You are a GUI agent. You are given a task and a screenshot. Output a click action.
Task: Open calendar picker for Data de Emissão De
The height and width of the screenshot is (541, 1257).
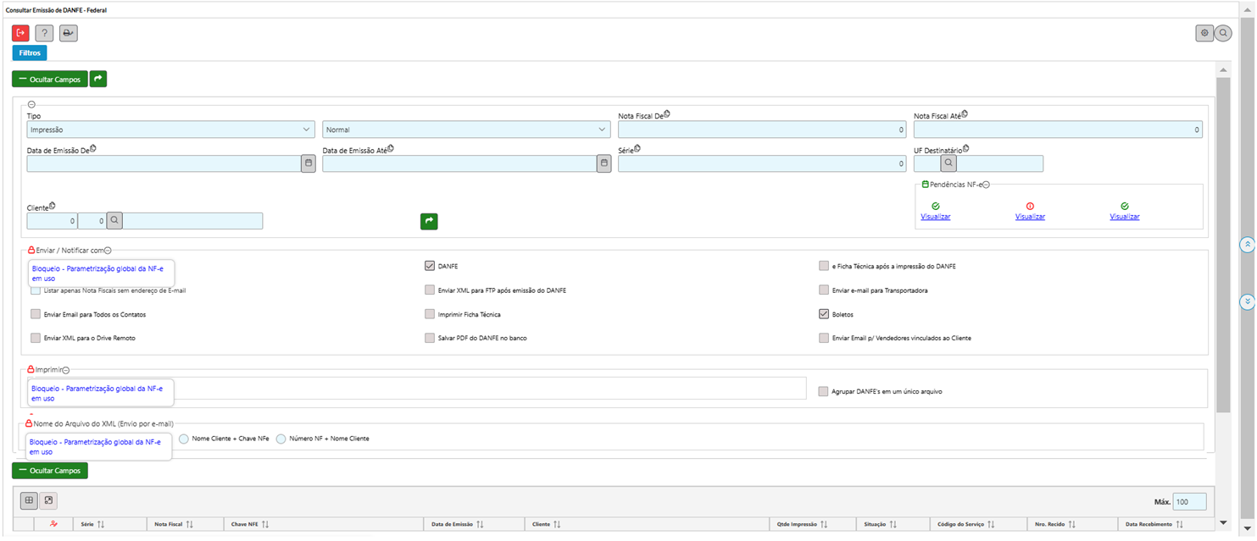point(309,163)
